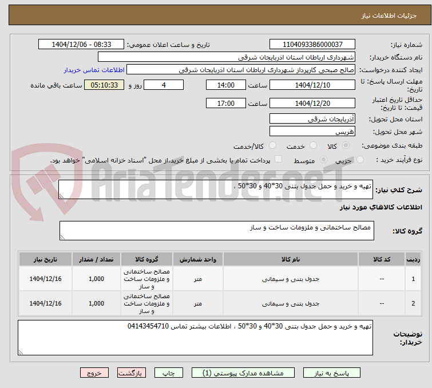Select the 'متوسط' purchase type radio

(323, 159)
